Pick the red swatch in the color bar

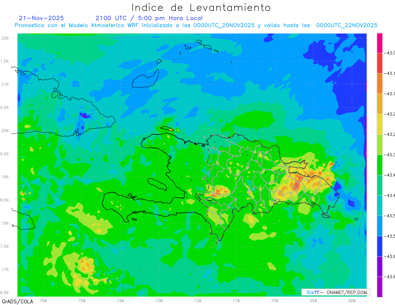click(380, 63)
